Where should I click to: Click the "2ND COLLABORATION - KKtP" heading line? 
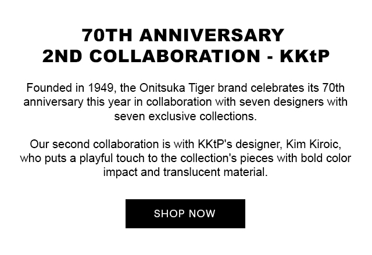click(186, 57)
